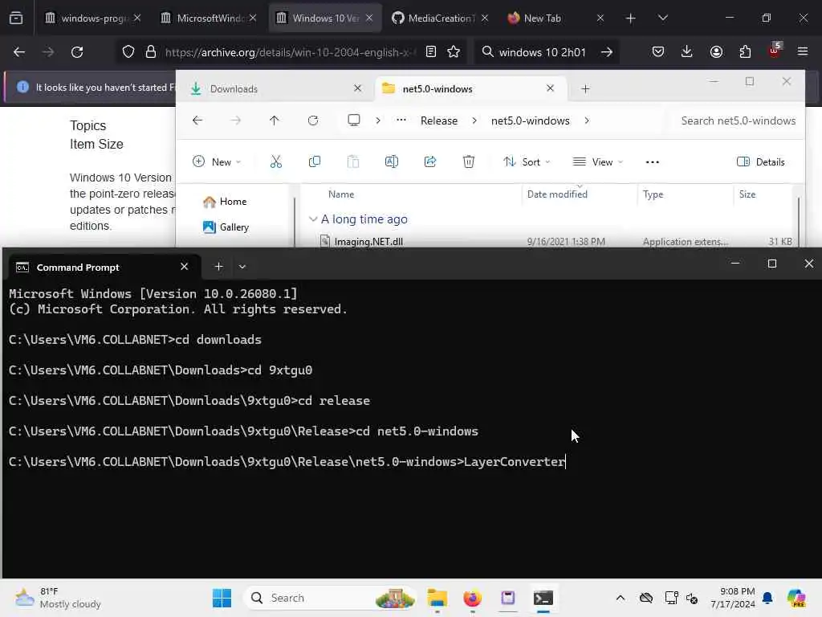Image resolution: width=822 pixels, height=617 pixels.
Task: Open Firefox downloads arrow icon
Action: pos(687,52)
